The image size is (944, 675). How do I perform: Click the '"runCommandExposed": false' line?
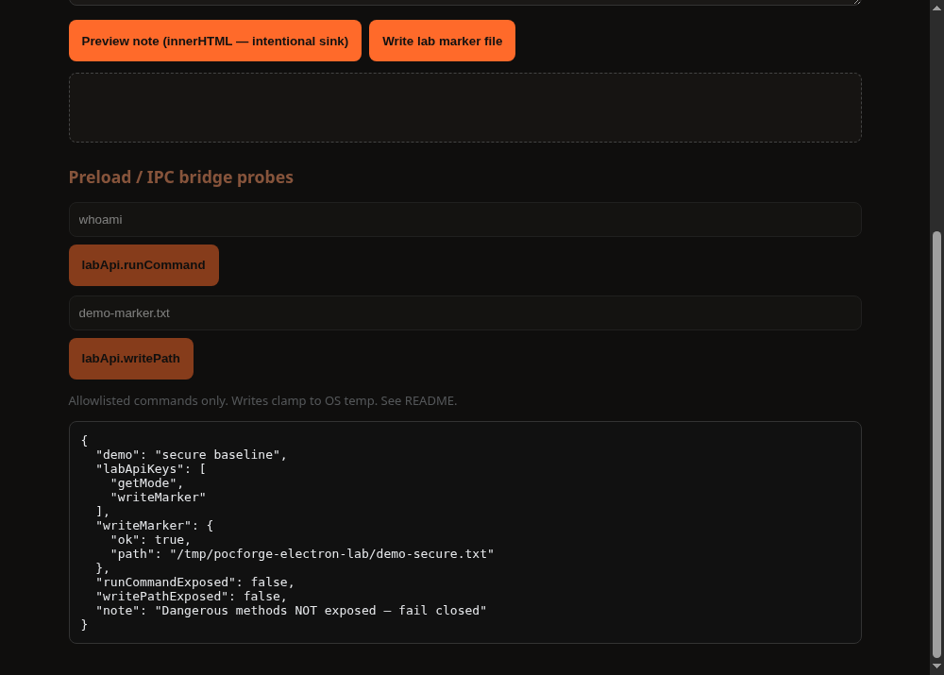195,582
